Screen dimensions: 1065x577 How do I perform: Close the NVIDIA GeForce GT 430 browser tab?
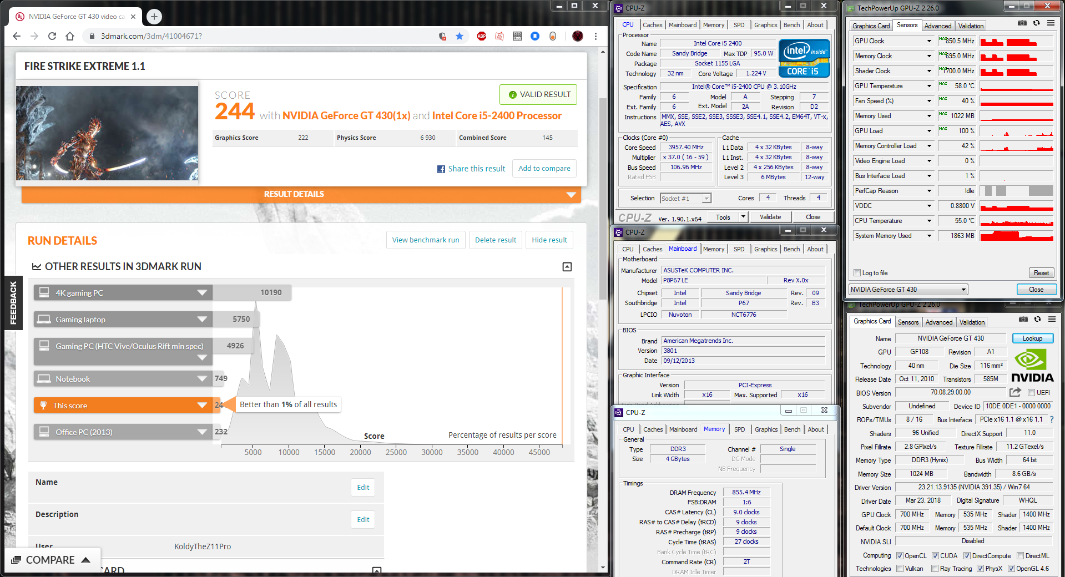pyautogui.click(x=133, y=17)
